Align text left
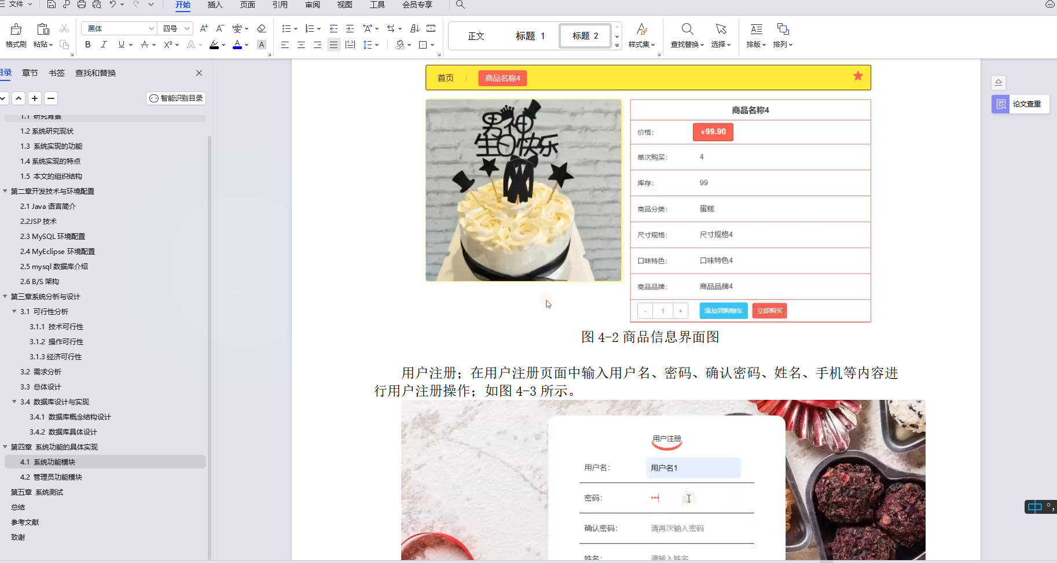 [285, 45]
